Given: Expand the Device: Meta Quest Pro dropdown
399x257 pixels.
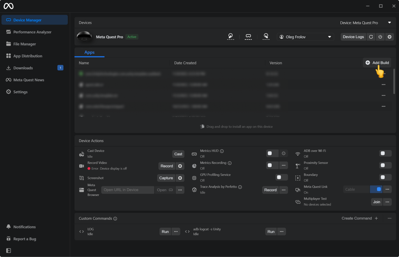Looking at the screenshot, I should 365,23.
